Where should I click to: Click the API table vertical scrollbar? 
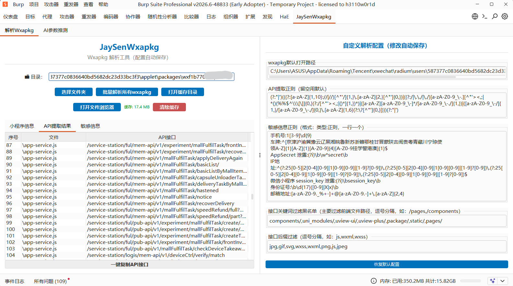(252, 197)
